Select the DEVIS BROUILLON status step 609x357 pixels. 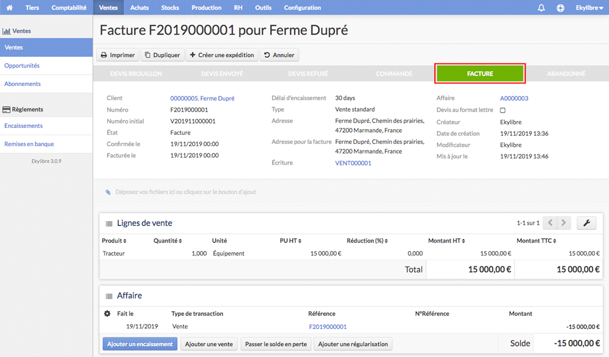click(136, 74)
